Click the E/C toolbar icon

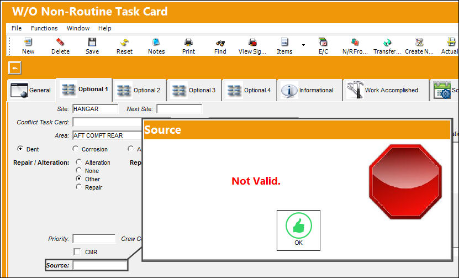323,43
